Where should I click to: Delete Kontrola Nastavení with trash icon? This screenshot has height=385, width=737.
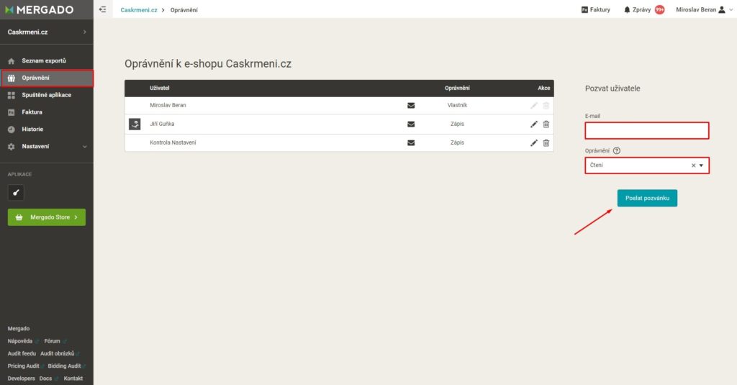pyautogui.click(x=546, y=143)
